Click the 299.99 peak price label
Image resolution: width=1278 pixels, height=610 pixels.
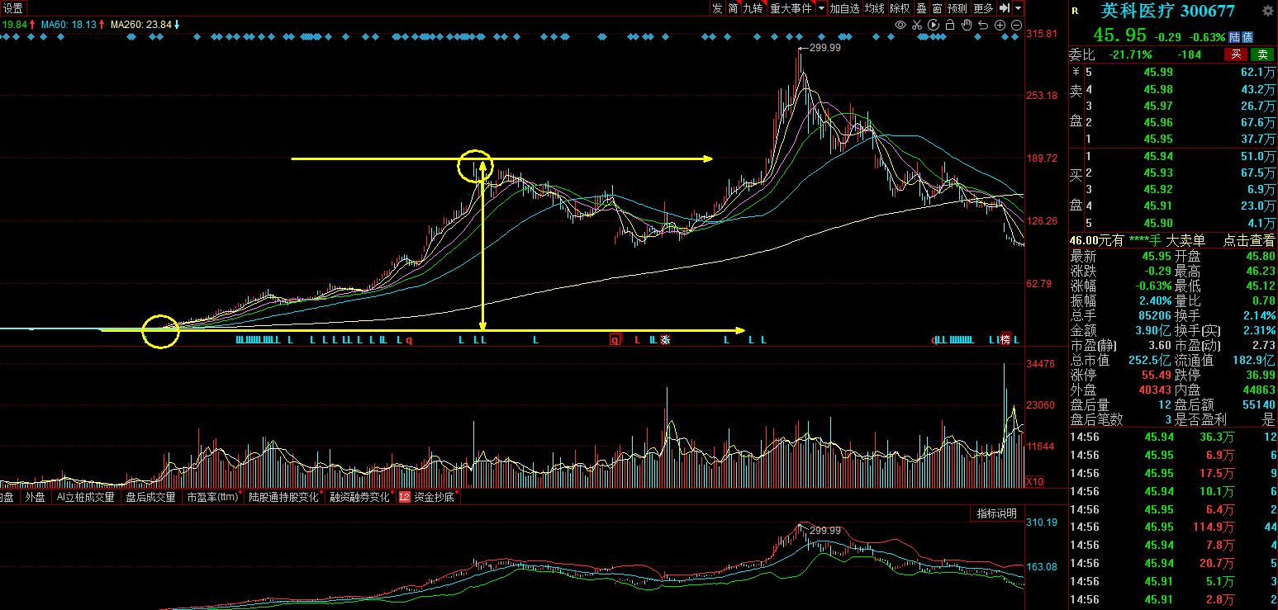coord(825,48)
